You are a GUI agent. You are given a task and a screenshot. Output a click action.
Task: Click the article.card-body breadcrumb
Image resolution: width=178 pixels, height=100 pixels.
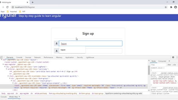(41, 93)
